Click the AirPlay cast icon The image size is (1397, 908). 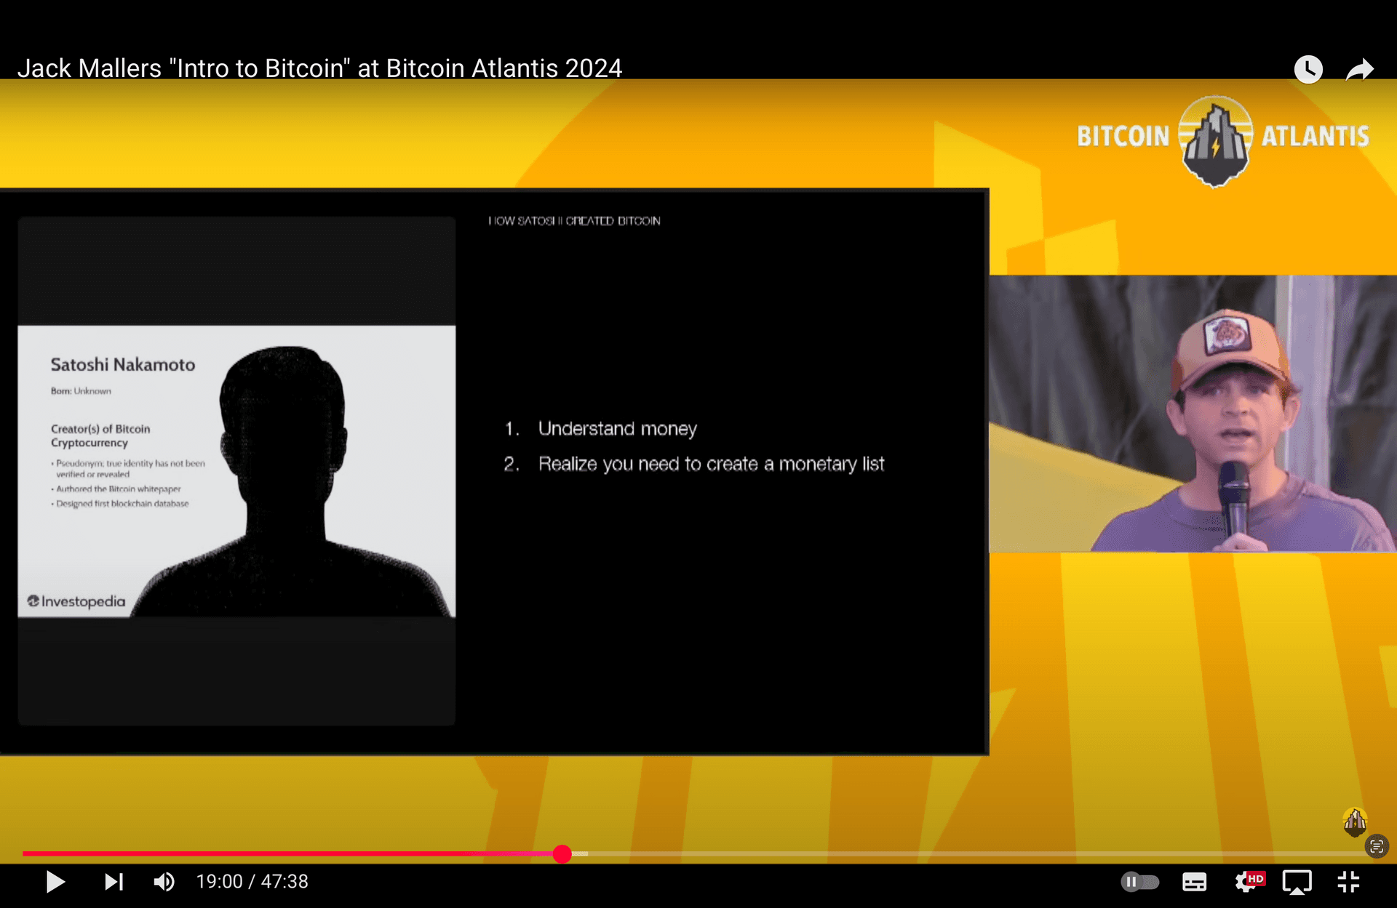[x=1297, y=882]
